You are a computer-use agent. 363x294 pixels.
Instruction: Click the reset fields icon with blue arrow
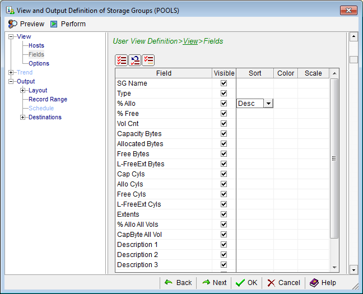point(134,60)
